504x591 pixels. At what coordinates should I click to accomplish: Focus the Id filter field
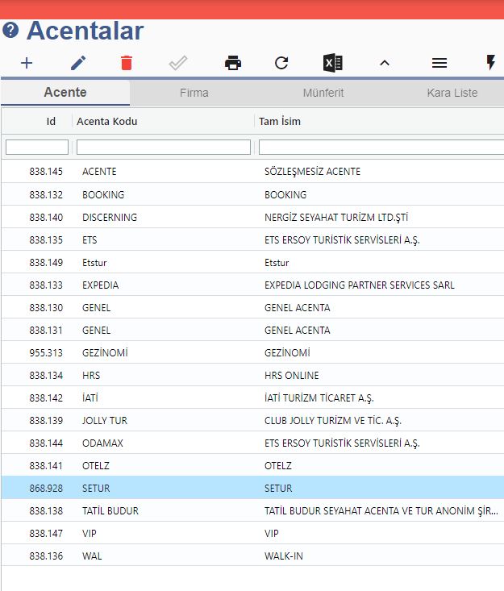tap(37, 147)
